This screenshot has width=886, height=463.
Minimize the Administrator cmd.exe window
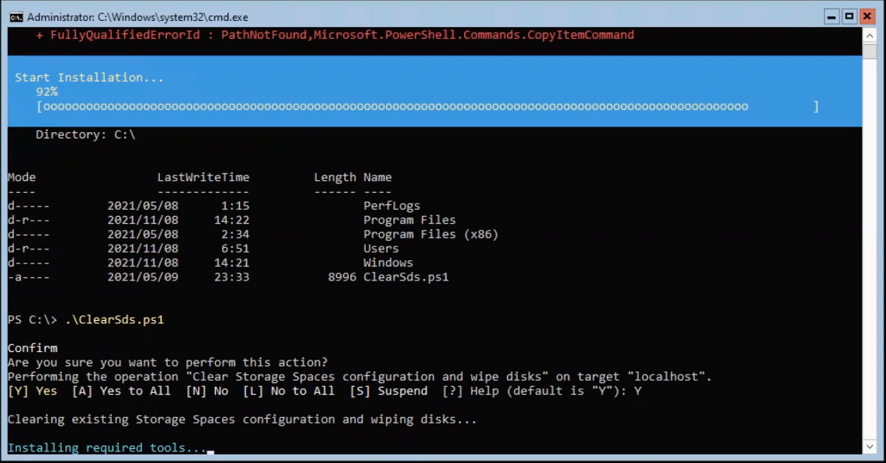[831, 17]
